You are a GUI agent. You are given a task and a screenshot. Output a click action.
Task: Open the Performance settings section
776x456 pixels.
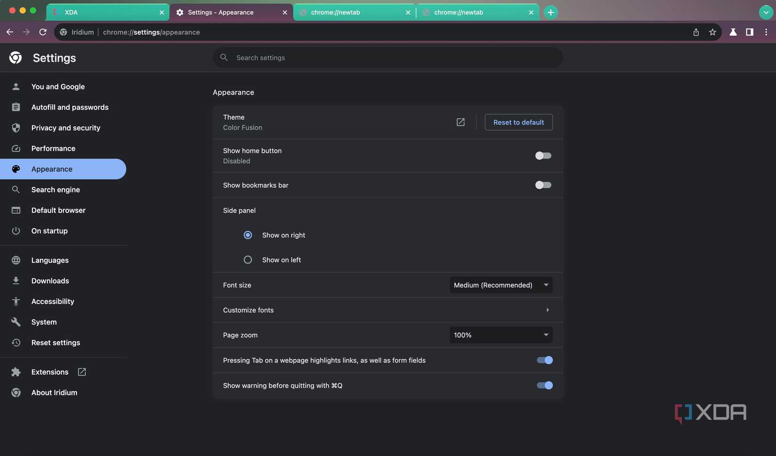(63, 149)
